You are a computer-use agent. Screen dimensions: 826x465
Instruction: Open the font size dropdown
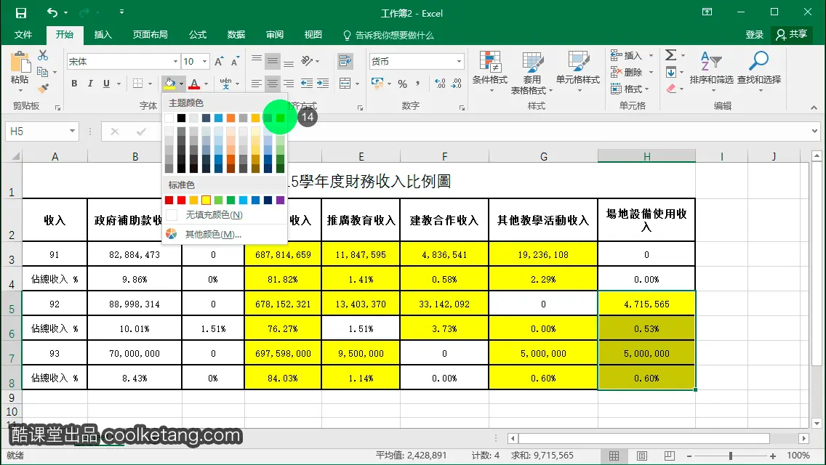coord(204,62)
